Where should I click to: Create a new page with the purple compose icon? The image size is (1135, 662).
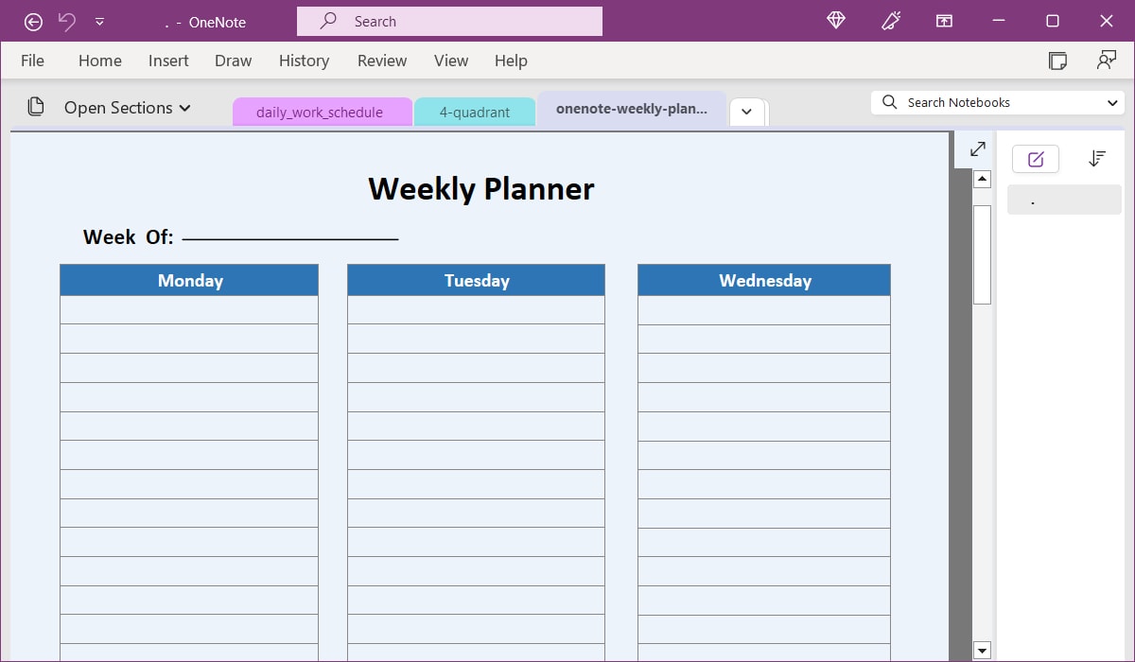[x=1036, y=158]
